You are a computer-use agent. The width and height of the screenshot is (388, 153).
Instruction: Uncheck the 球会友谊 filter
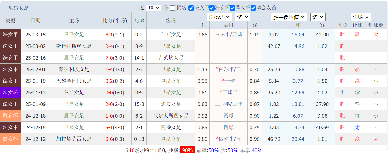tap(253, 8)
